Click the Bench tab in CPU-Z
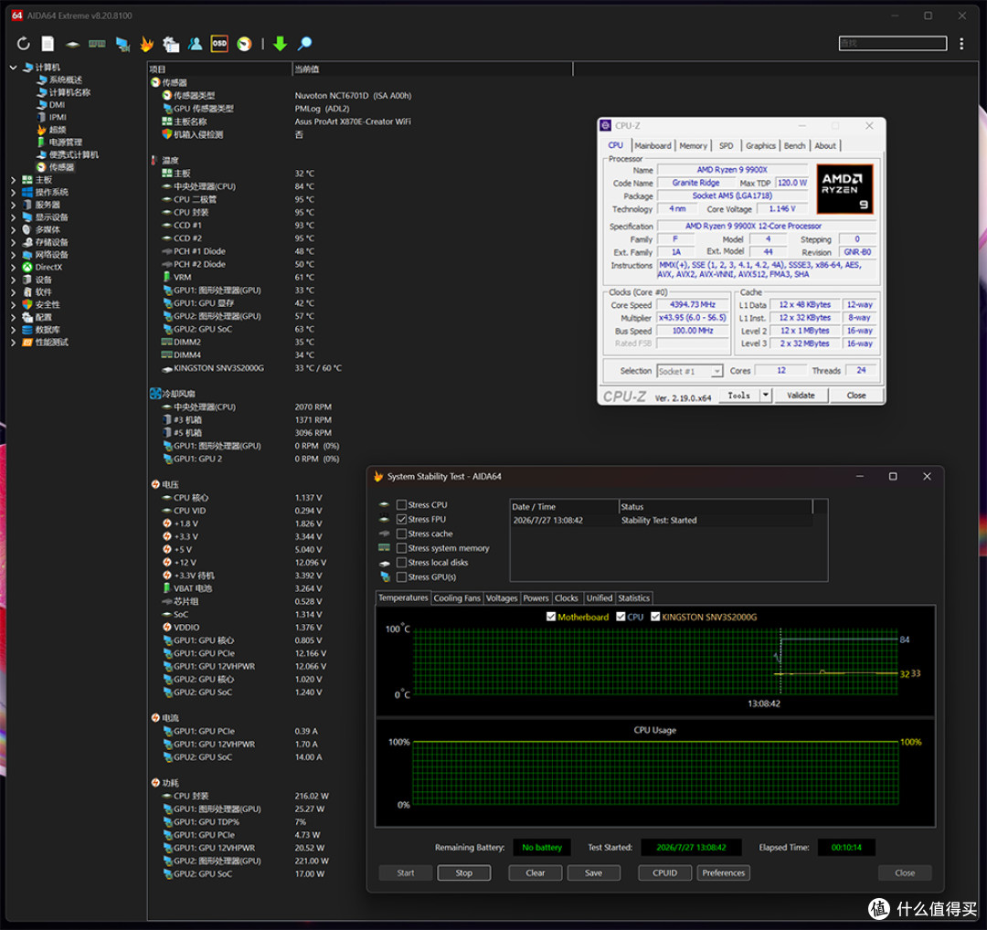The width and height of the screenshot is (987, 930). coord(794,145)
